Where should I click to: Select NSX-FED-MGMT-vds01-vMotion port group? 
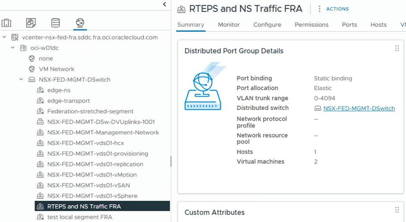coord(92,175)
